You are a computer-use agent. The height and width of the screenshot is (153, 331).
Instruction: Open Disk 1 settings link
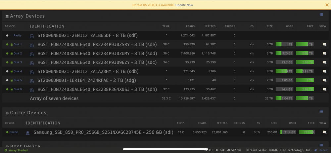tap(18, 45)
